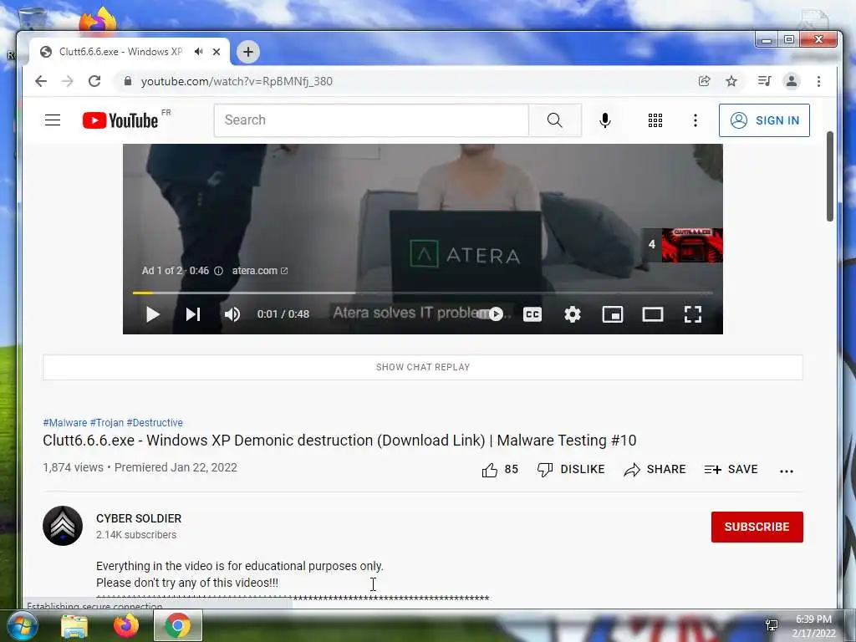Click the ad info icon

point(218,271)
